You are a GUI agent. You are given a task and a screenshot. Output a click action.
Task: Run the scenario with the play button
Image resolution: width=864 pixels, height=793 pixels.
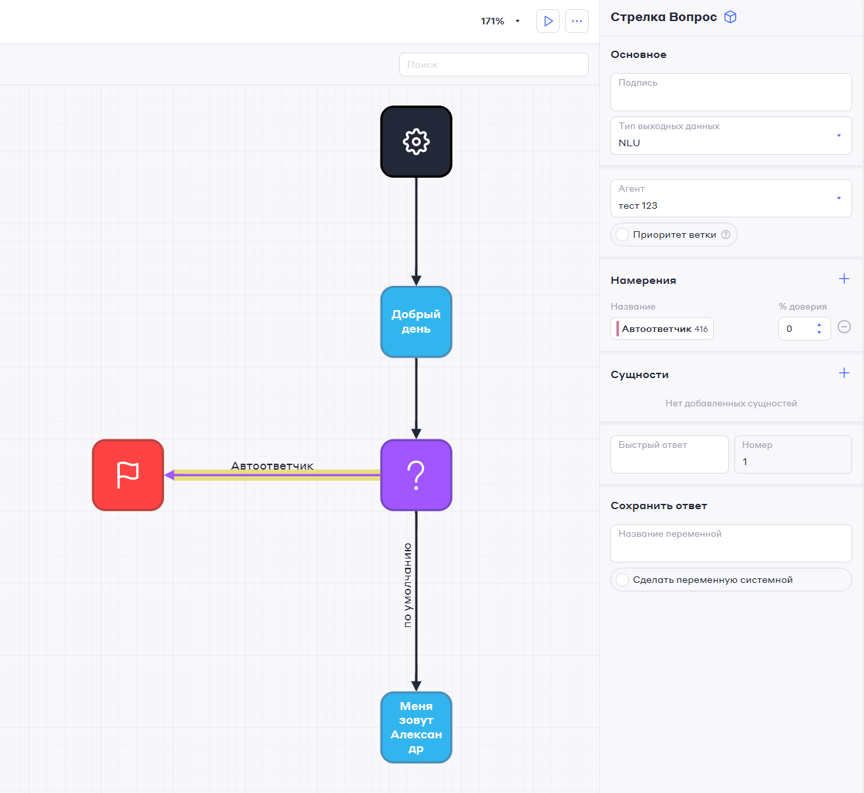pos(548,21)
